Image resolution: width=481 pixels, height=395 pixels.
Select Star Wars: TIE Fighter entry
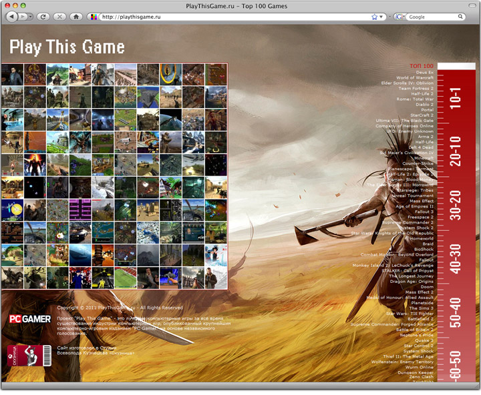410,314
